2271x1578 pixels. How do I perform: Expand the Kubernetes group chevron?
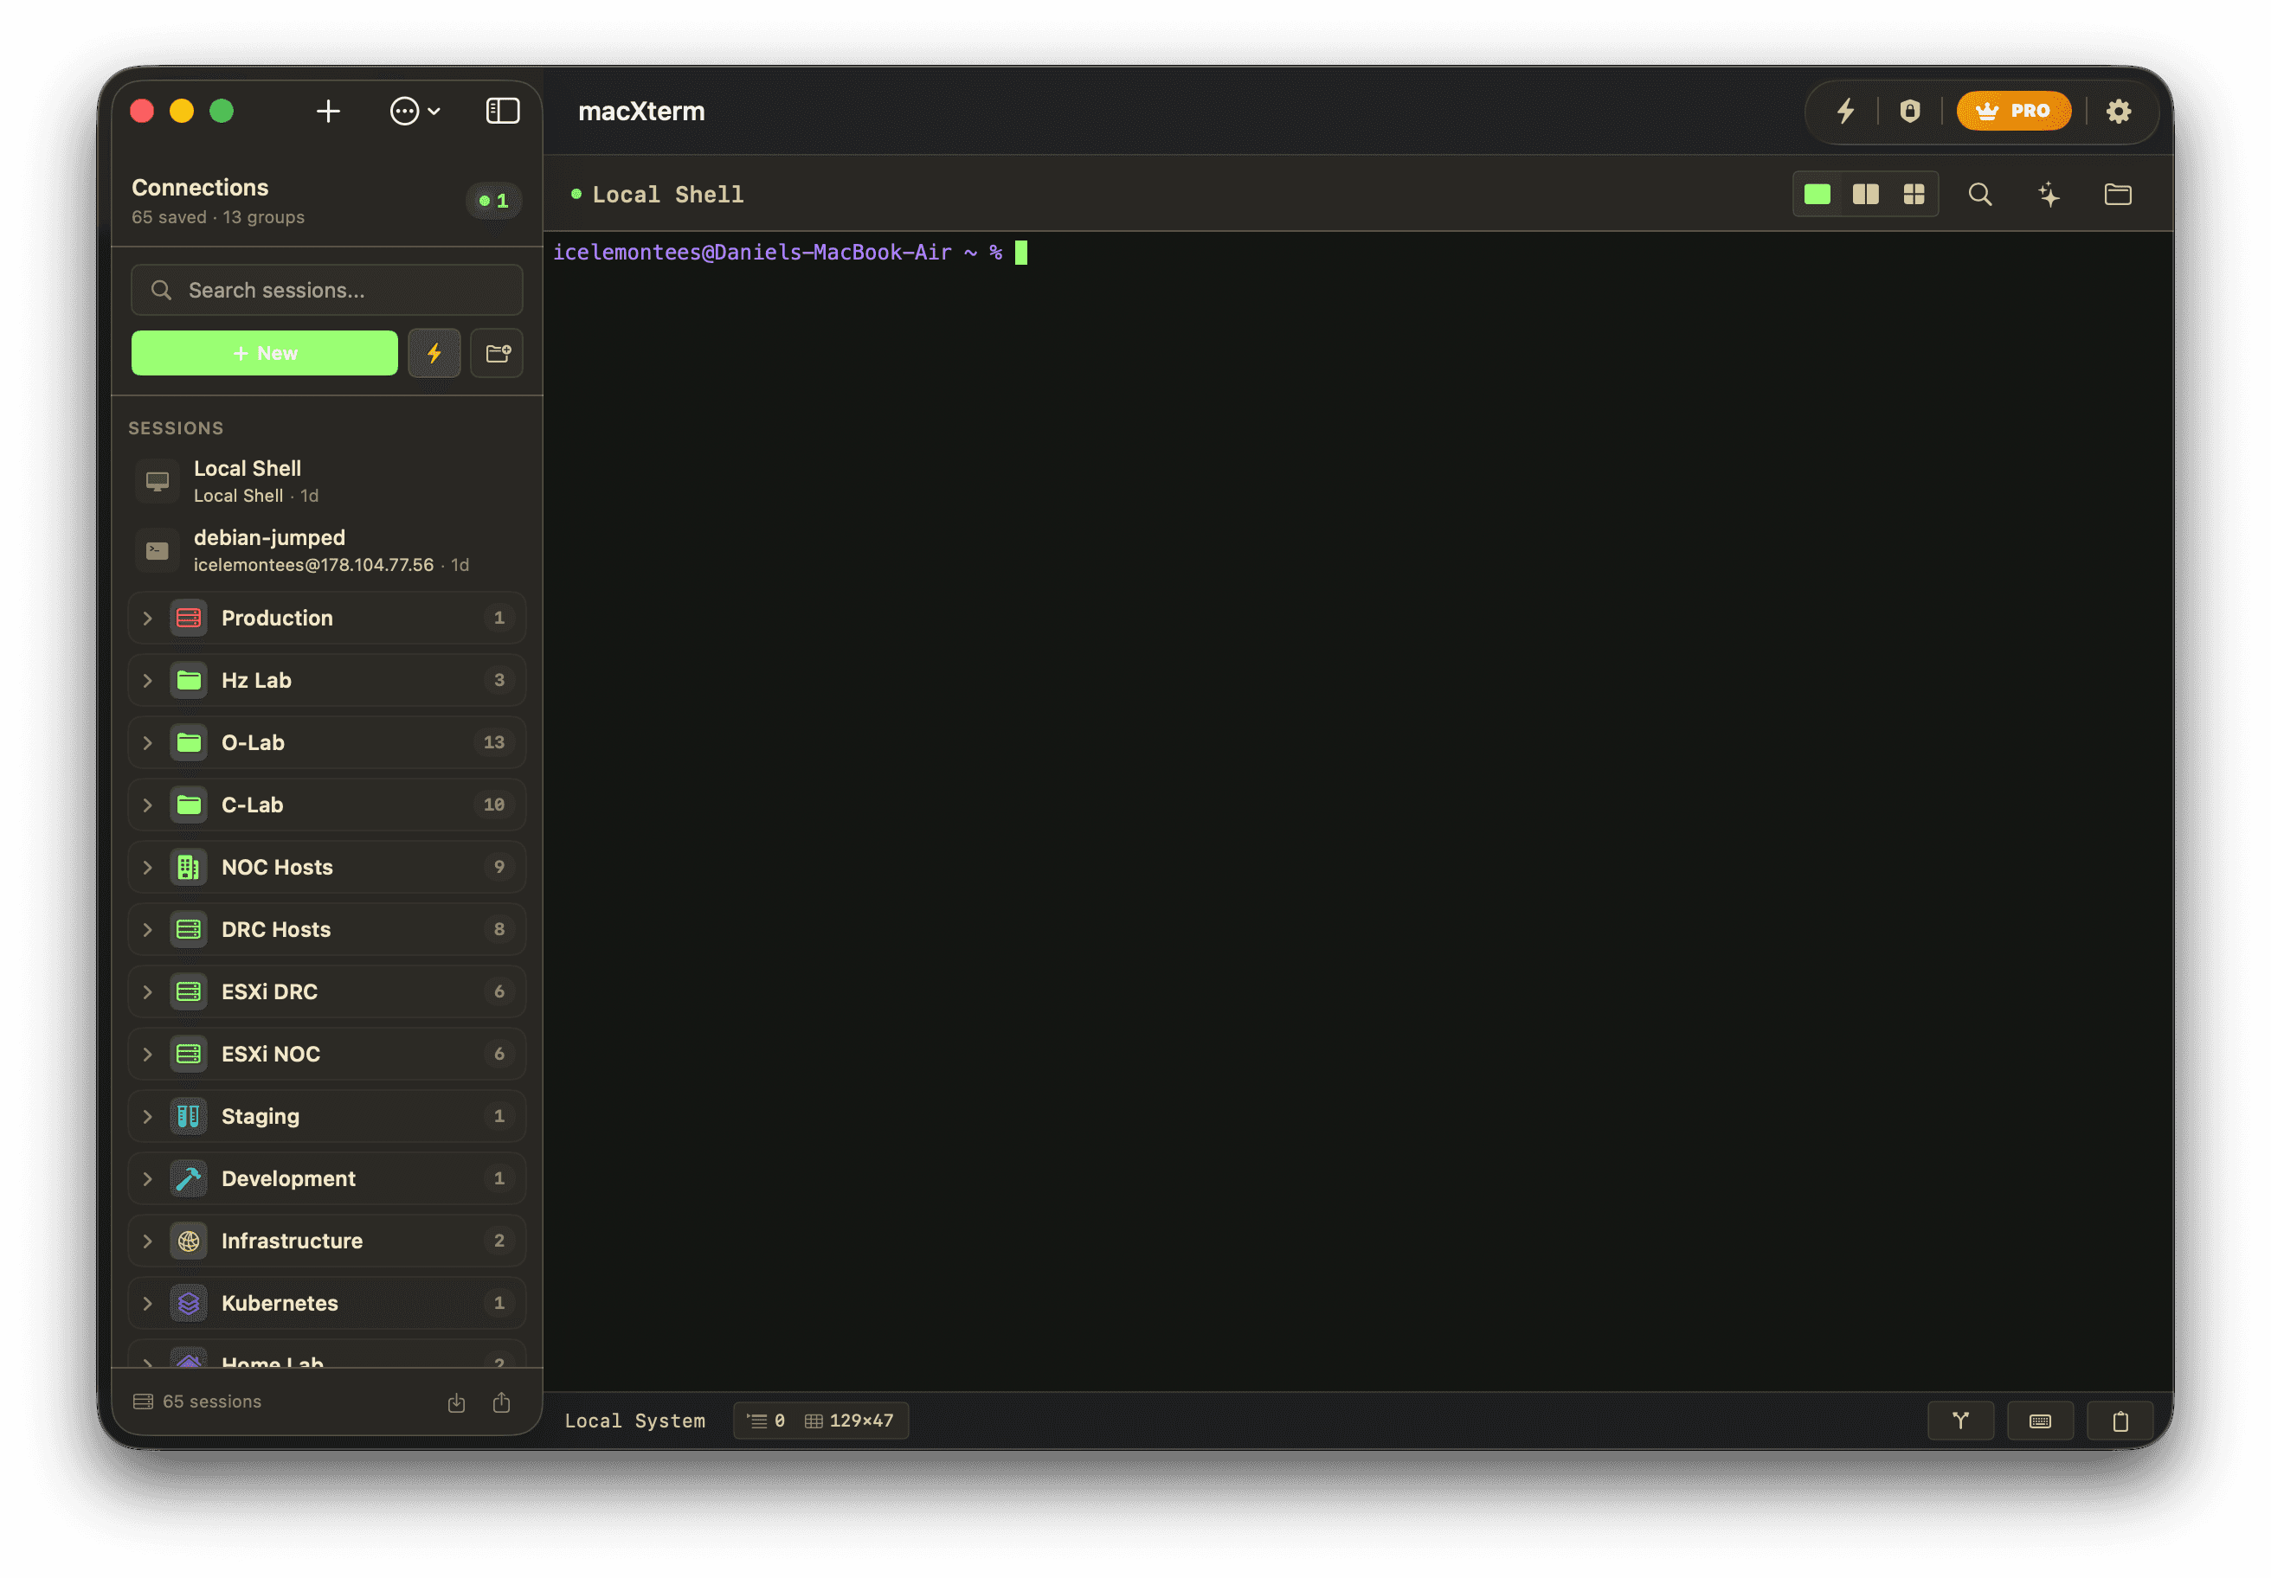coord(148,1303)
